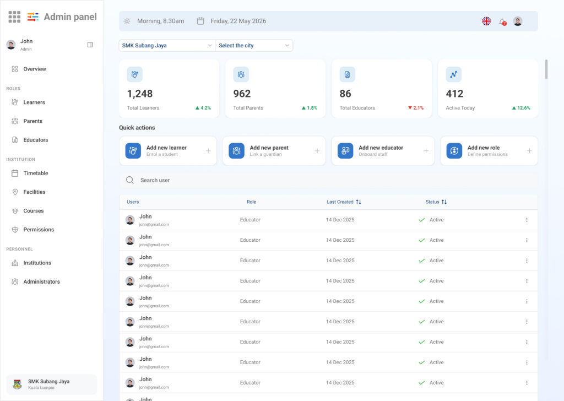
Task: Open the Select the city dropdown
Action: 254,46
